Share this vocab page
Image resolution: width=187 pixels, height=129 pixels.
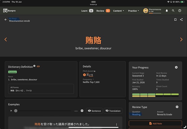(181, 20)
